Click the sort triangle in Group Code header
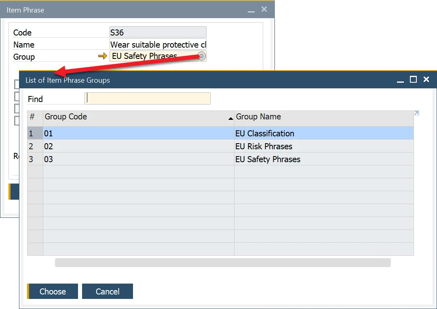This screenshot has height=309, width=437. [230, 119]
